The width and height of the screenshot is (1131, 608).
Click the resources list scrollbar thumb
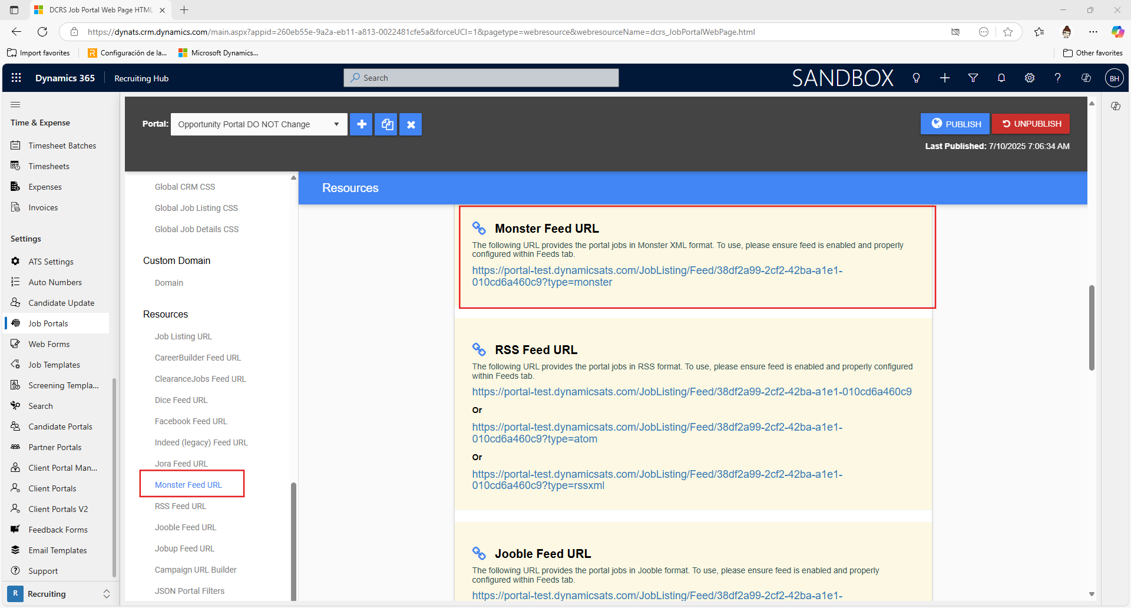293,541
